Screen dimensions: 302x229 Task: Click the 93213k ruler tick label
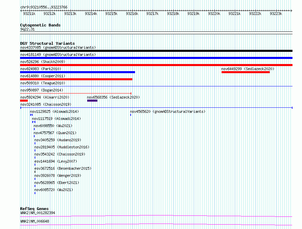pyautogui.click(x=70, y=14)
